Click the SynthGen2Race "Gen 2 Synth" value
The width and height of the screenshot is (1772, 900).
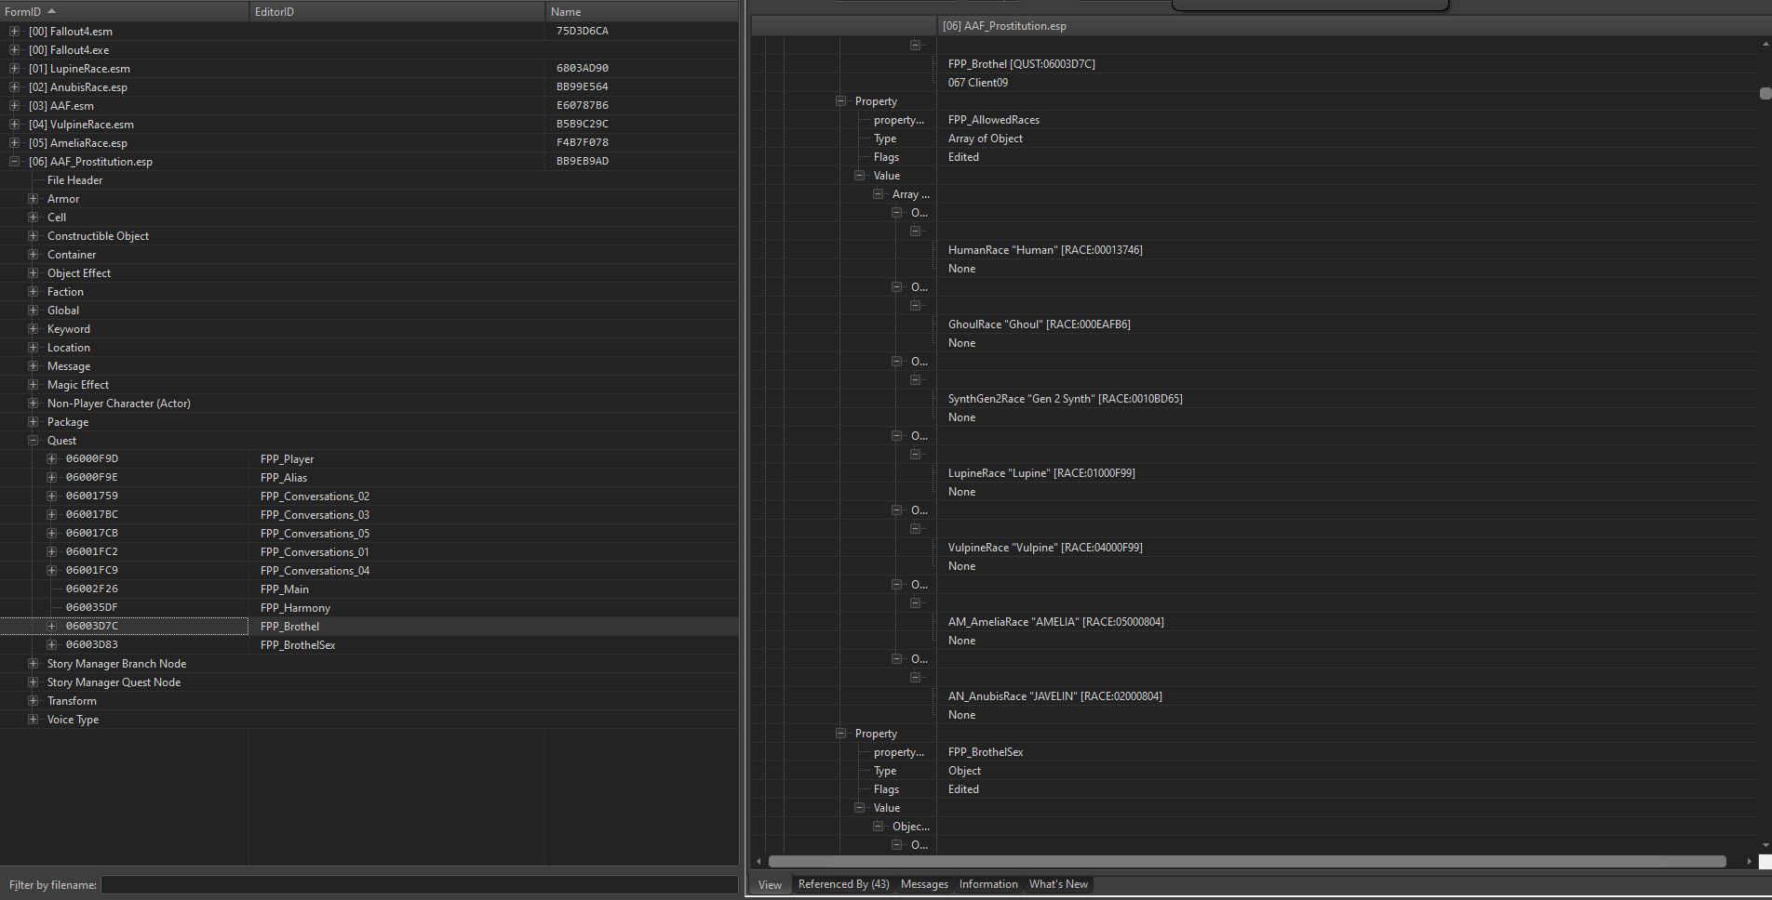pyautogui.click(x=1065, y=399)
